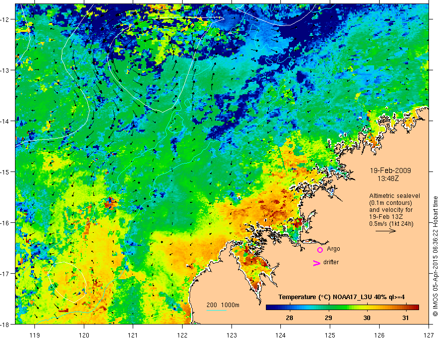Click the longitude '119' axis label

(35, 335)
